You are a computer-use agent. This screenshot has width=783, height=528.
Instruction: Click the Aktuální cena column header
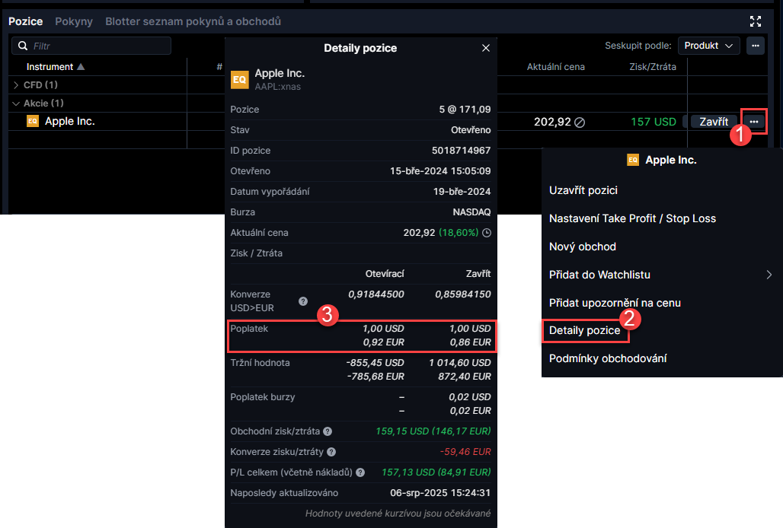pyautogui.click(x=556, y=67)
